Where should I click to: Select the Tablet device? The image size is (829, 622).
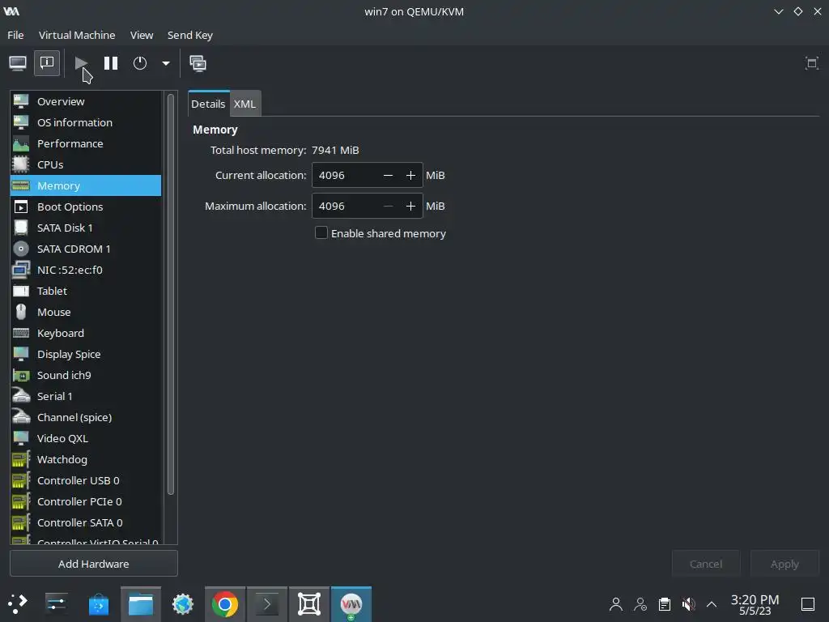pos(86,291)
